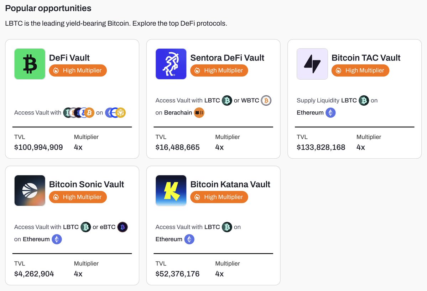Click 'Berachain' text in Sentora card

click(x=178, y=112)
